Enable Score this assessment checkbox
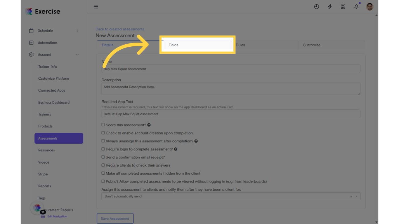The width and height of the screenshot is (399, 224). 103,125
